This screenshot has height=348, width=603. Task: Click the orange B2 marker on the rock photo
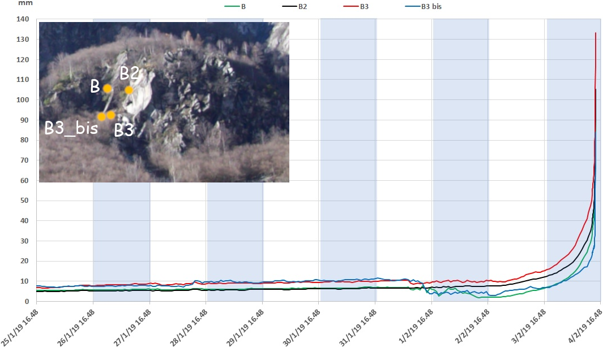(129, 90)
